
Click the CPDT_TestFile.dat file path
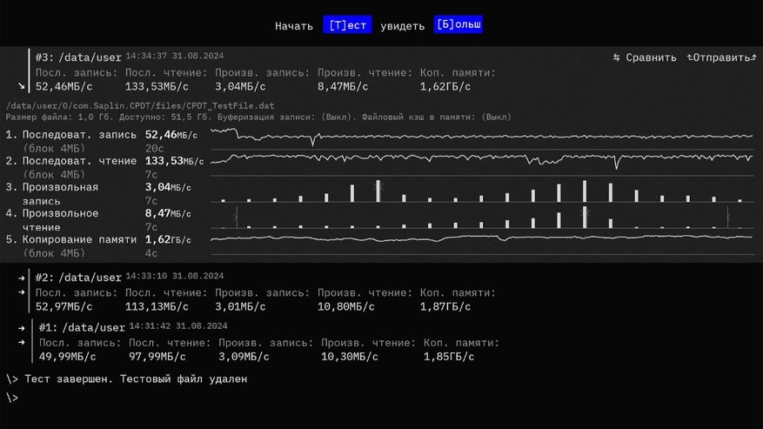(140, 106)
